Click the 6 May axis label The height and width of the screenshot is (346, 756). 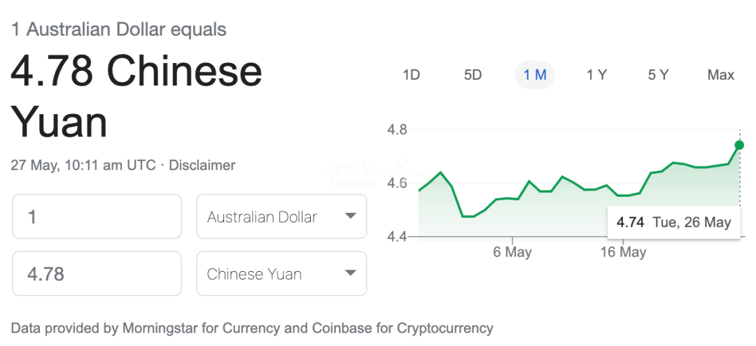[x=512, y=252]
